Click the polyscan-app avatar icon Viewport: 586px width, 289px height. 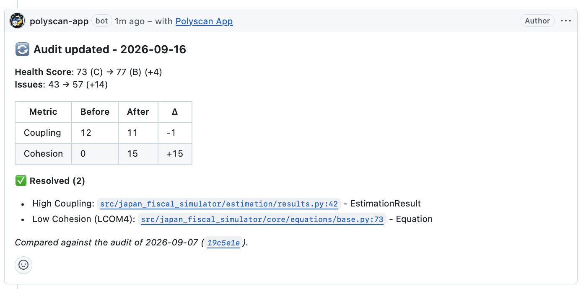18,21
